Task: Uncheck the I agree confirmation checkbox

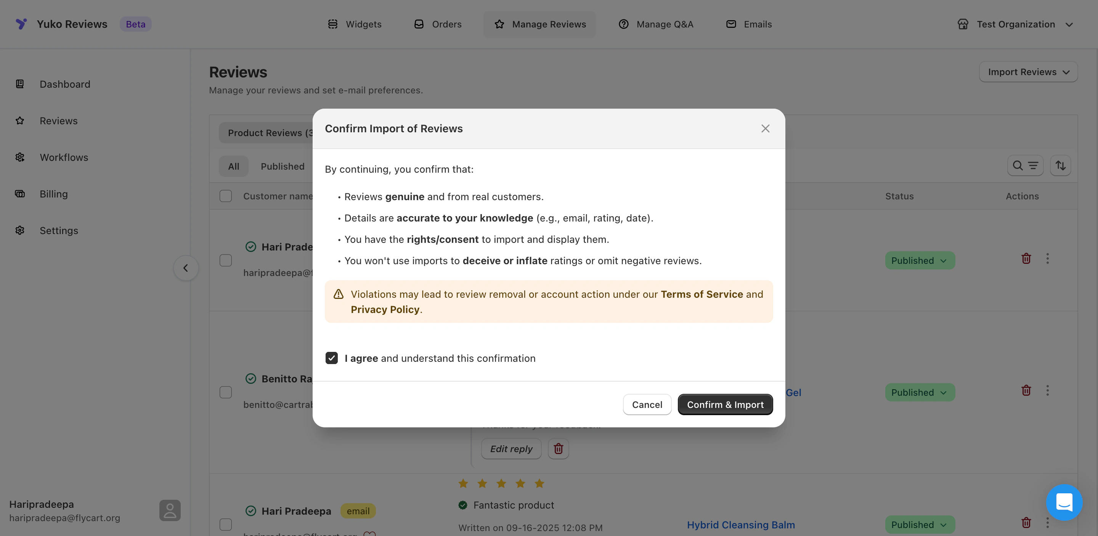Action: pyautogui.click(x=332, y=358)
